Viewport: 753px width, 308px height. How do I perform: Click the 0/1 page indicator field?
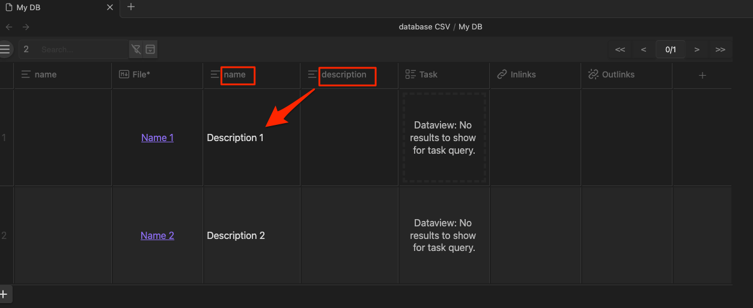click(x=670, y=49)
